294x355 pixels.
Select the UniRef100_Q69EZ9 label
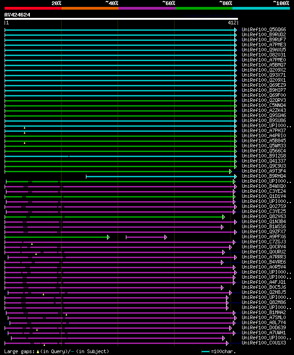pyautogui.click(x=264, y=85)
